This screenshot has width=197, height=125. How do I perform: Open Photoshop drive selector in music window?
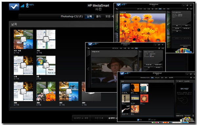[145, 78]
